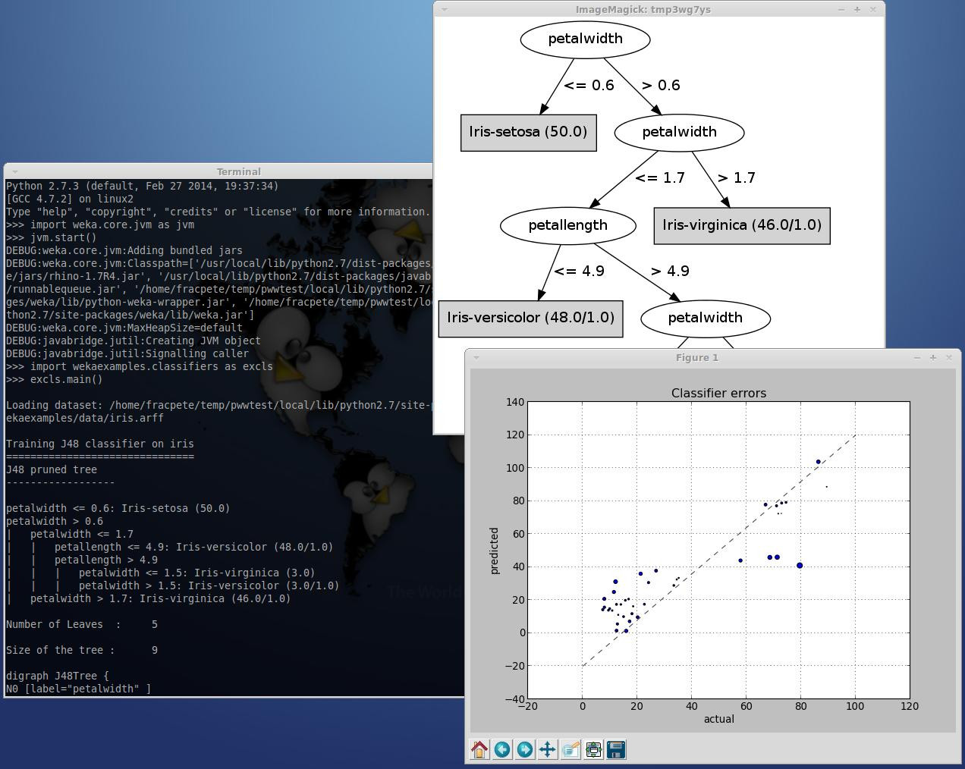Click the Classifier errors plot title
This screenshot has width=965, height=769.
click(718, 393)
